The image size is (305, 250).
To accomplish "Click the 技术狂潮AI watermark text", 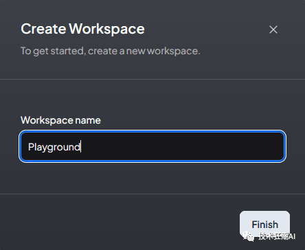I will click(x=277, y=236).
